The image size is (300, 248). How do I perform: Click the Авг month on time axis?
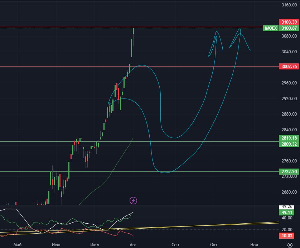pos(133,245)
